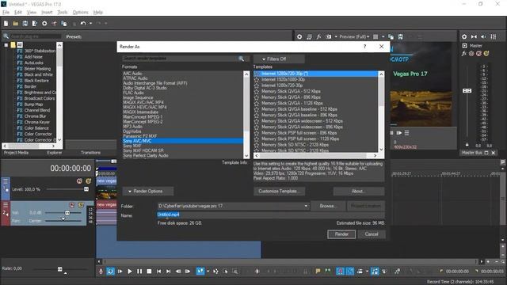
Task: Open the Folder path dropdown
Action: click(x=306, y=206)
